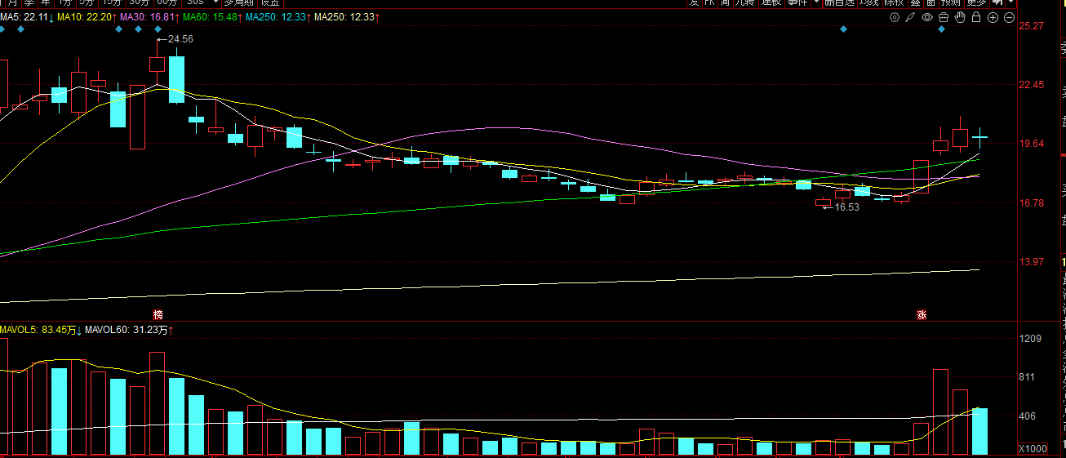The image size is (1066, 458).
Task: Switch to the 30分 period tab
Action: point(140,3)
